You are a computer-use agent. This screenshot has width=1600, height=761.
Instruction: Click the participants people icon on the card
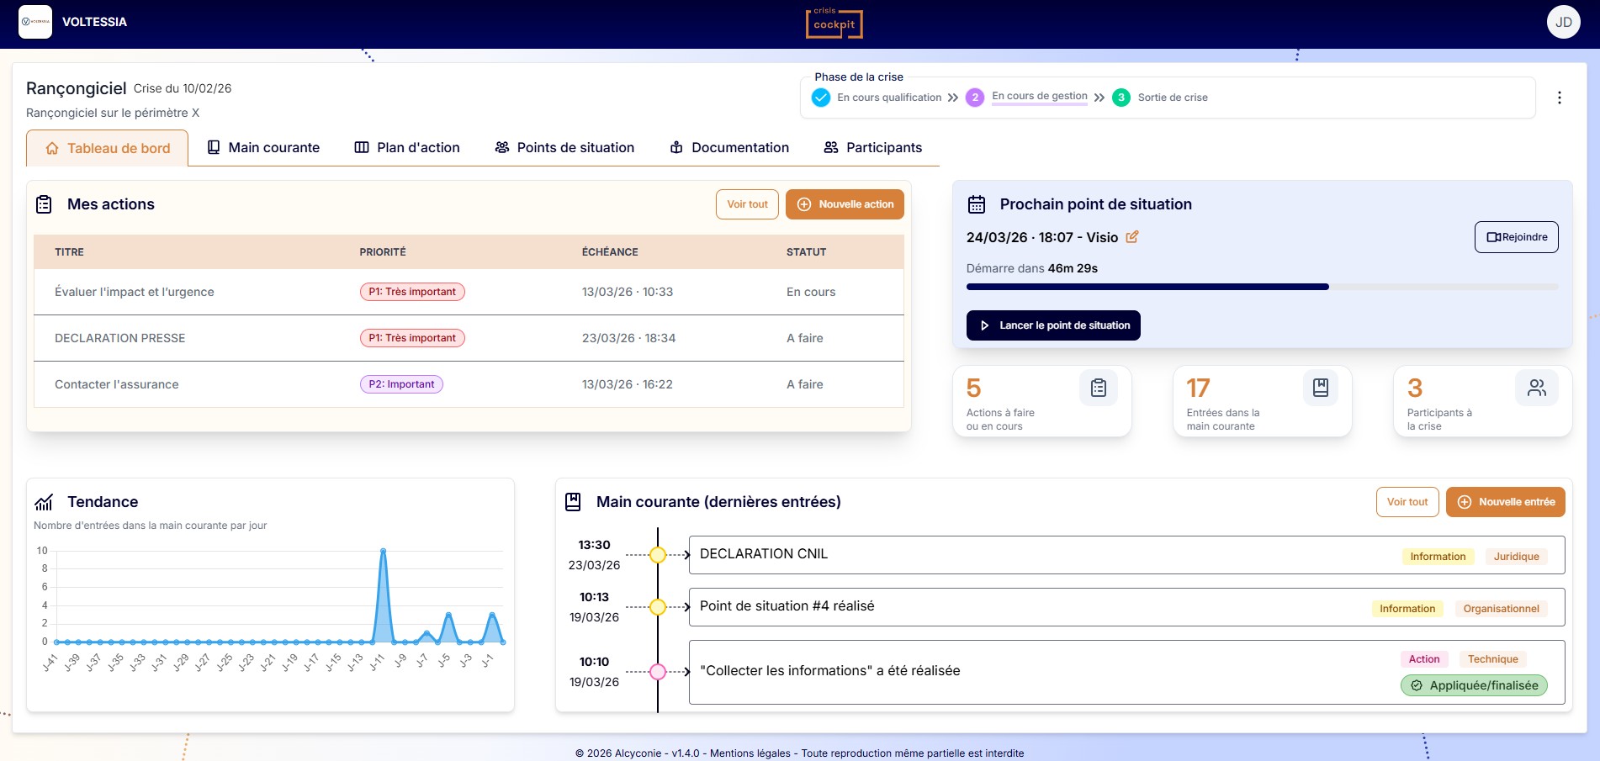tap(1536, 388)
